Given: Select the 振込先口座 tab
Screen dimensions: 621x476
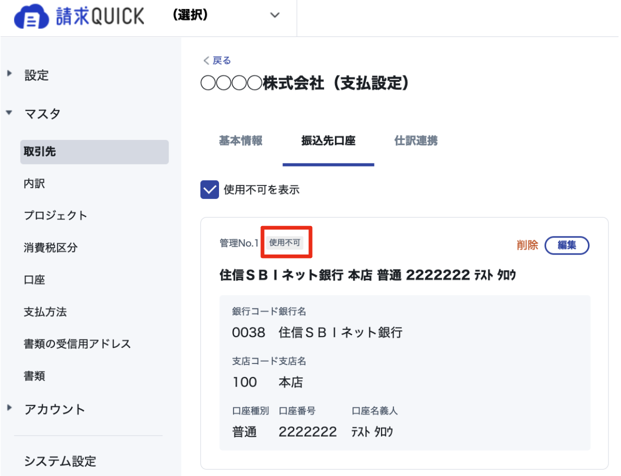Looking at the screenshot, I should 328,141.
